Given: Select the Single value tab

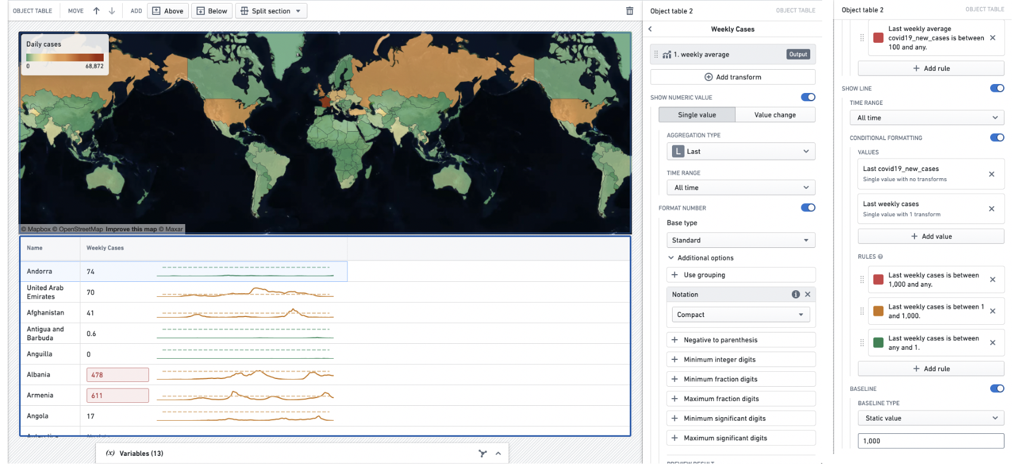Looking at the screenshot, I should pyautogui.click(x=697, y=115).
